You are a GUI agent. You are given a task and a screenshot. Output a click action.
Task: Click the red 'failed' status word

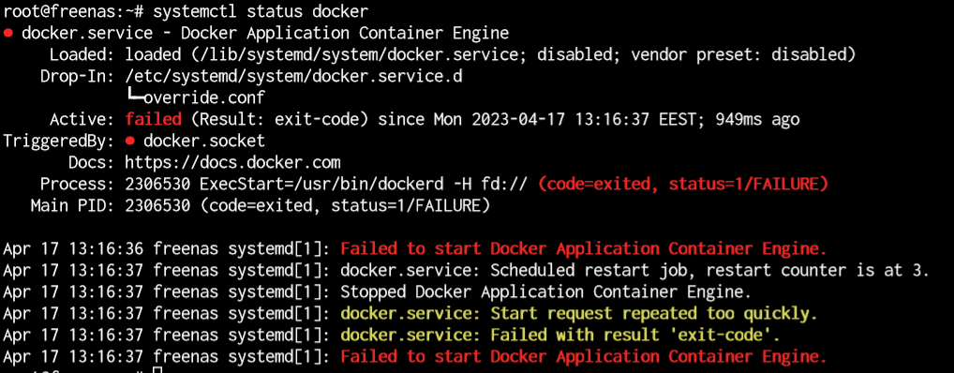click(x=154, y=119)
